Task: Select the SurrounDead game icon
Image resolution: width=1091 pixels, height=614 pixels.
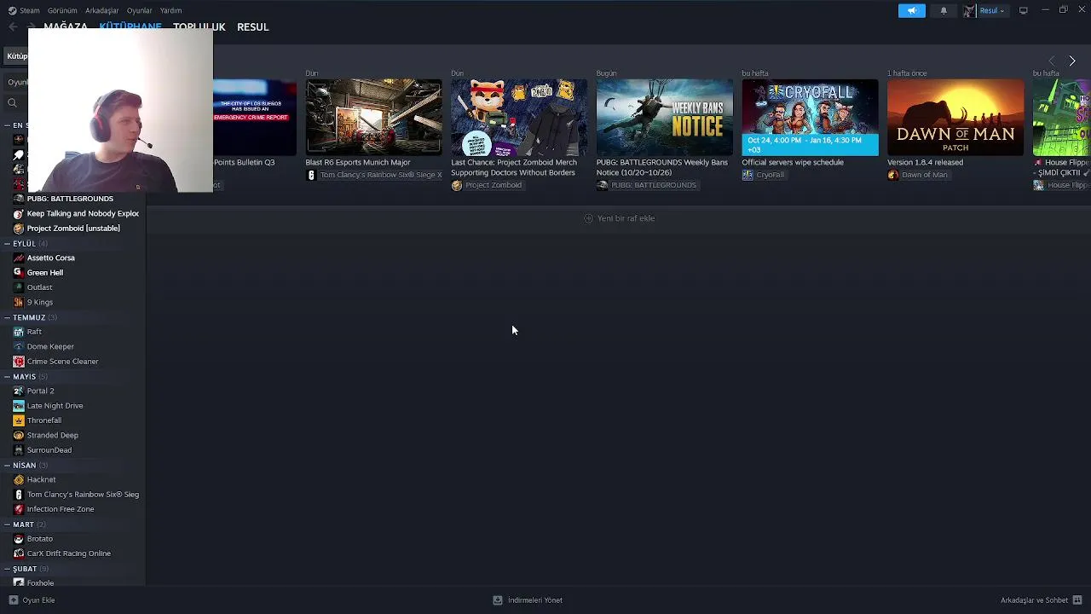Action: 19,450
